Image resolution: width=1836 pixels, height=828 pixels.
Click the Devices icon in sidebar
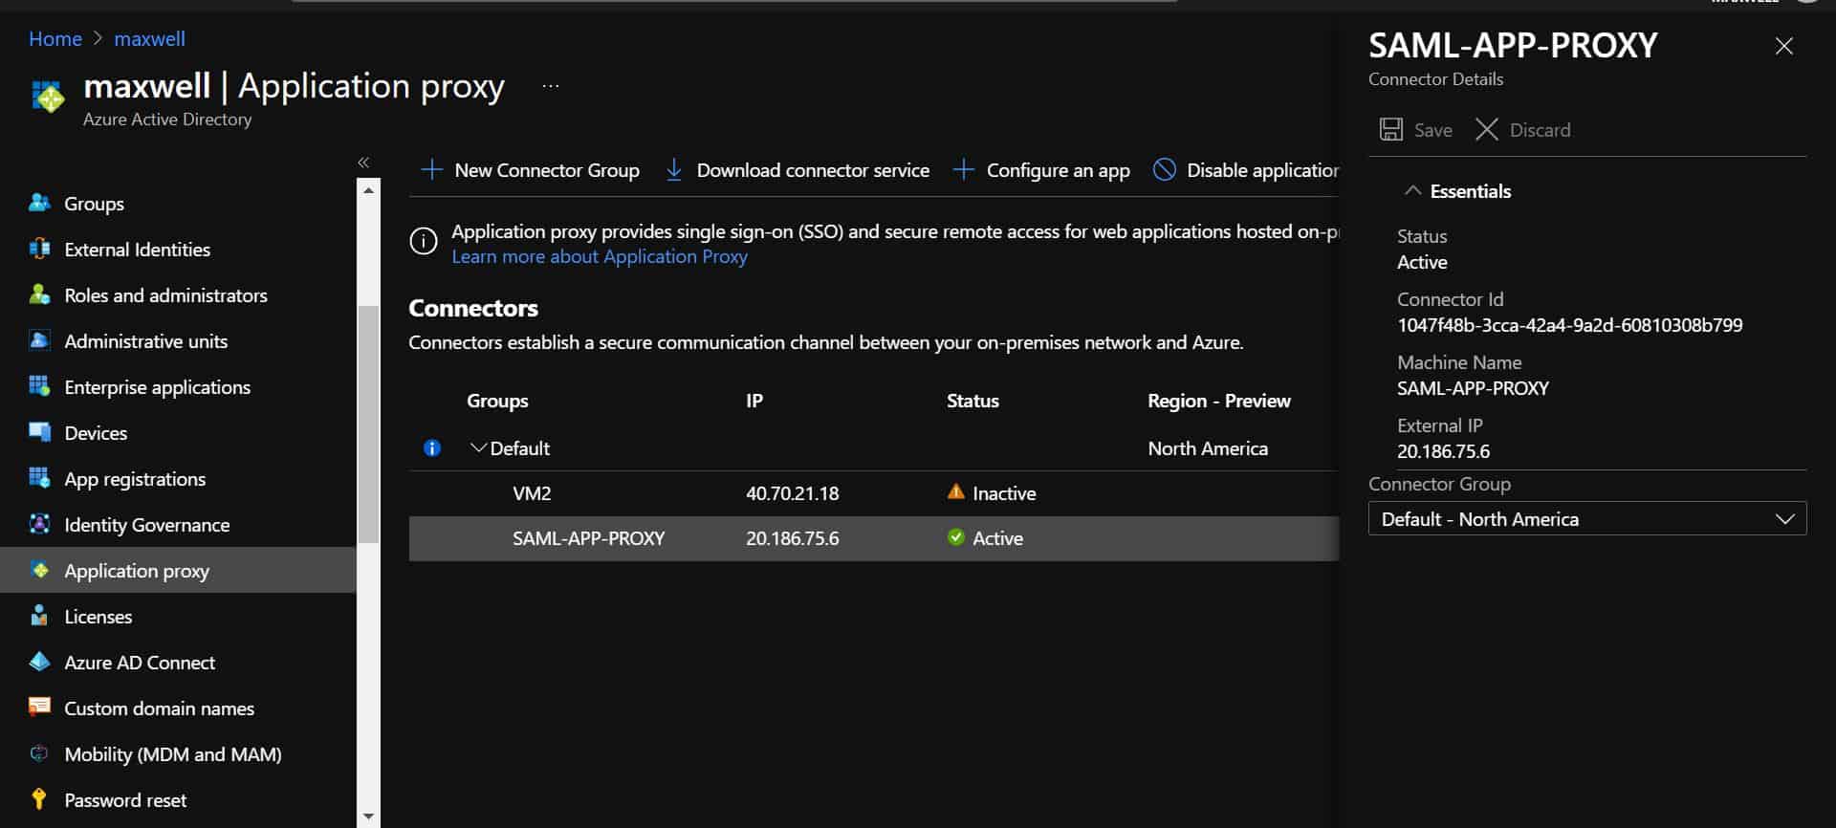(x=39, y=432)
